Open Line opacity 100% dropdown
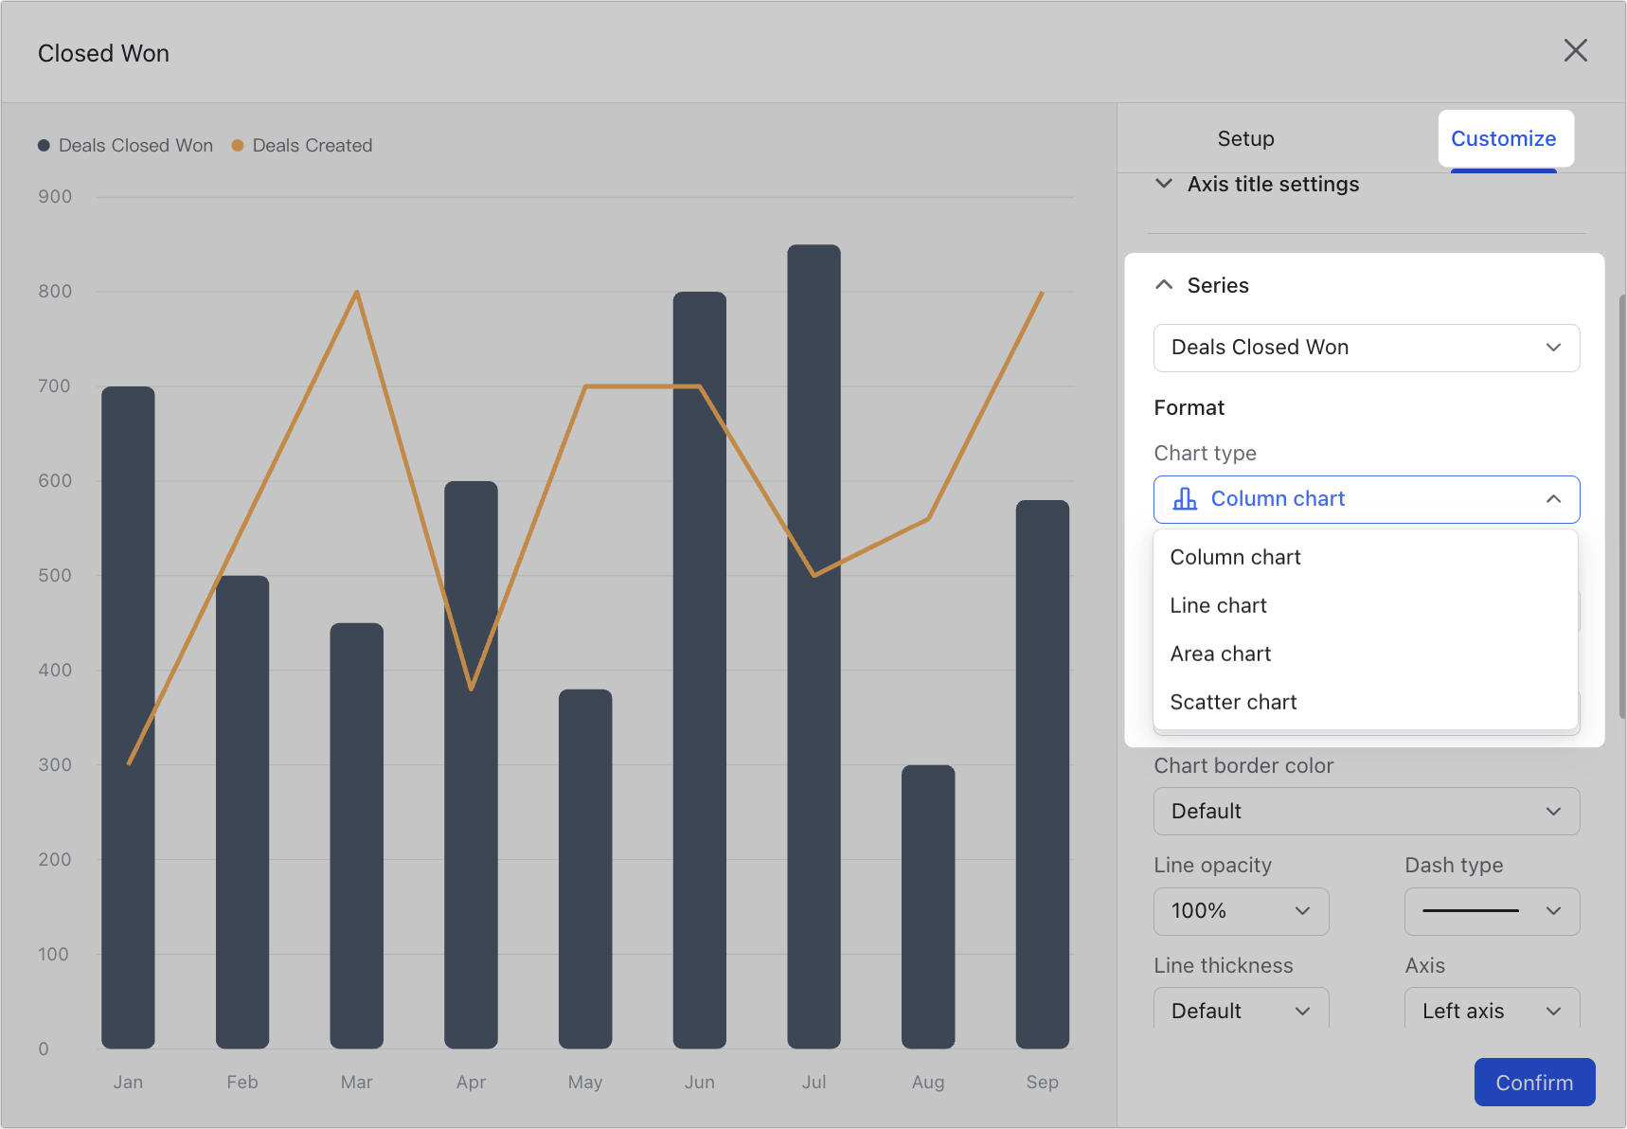 tap(1242, 911)
